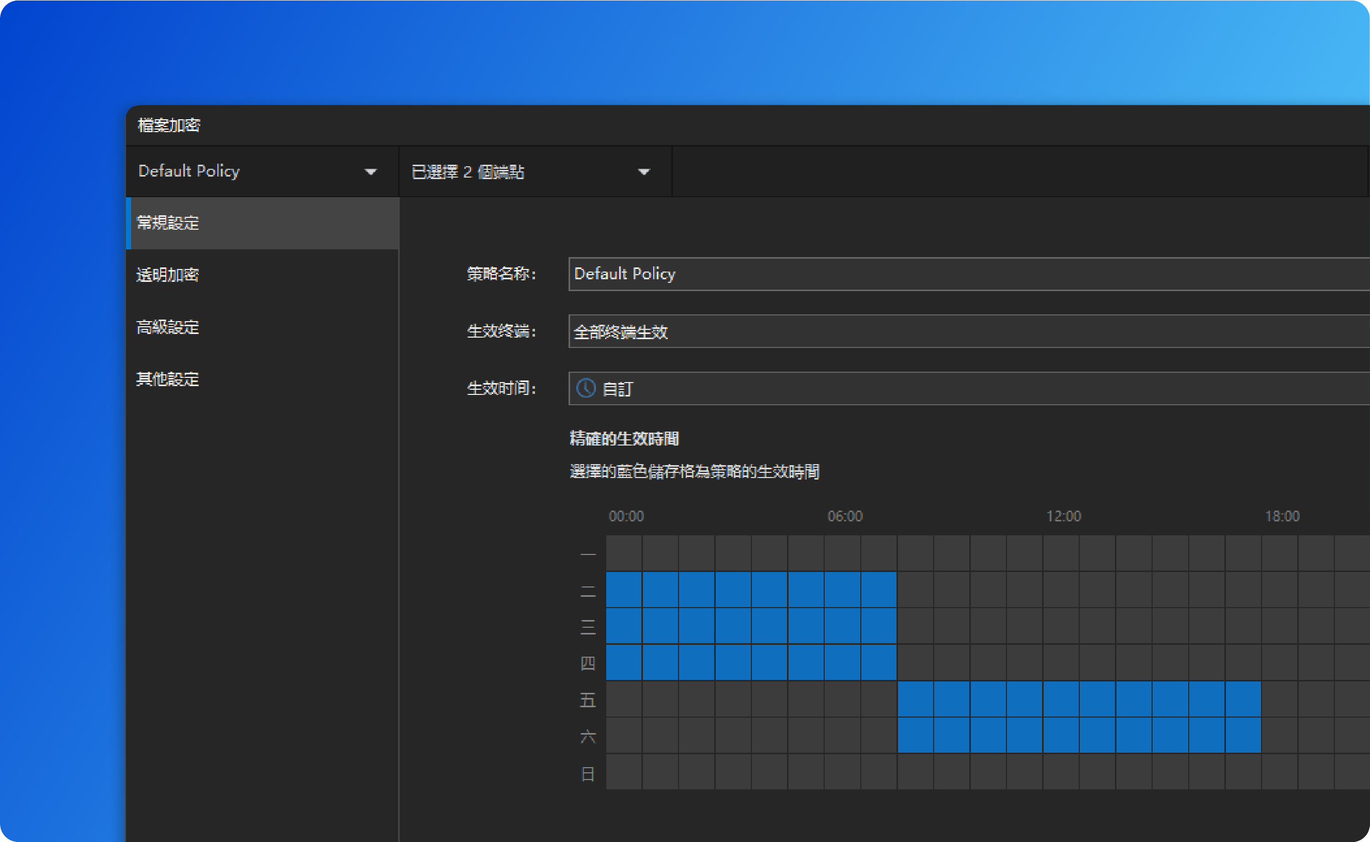This screenshot has width=1370, height=842.
Task: Disable Tuesday's first blue 00:00 cell
Action: [624, 590]
